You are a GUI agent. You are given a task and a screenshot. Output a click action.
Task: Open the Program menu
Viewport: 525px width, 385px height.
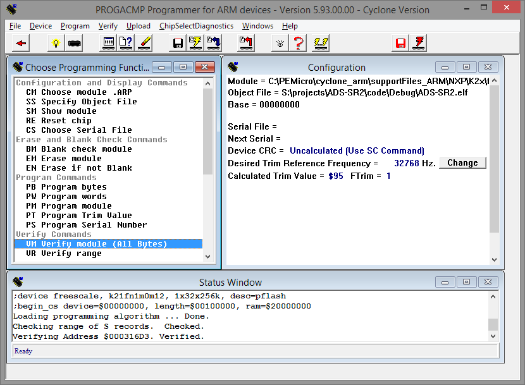(x=75, y=26)
